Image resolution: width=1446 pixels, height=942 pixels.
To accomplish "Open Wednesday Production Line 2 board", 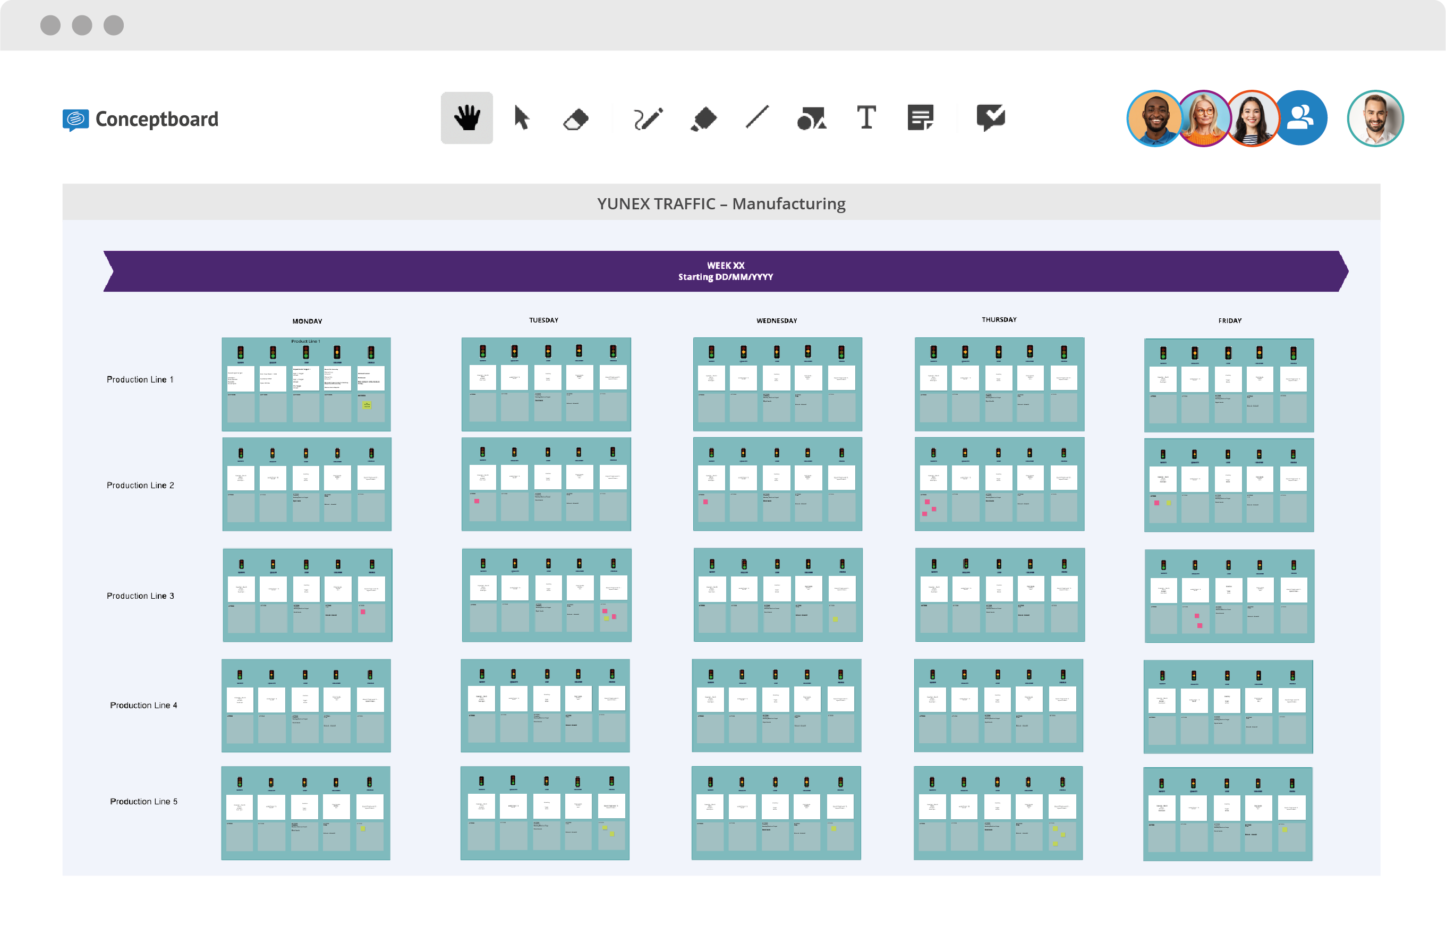I will [x=778, y=484].
